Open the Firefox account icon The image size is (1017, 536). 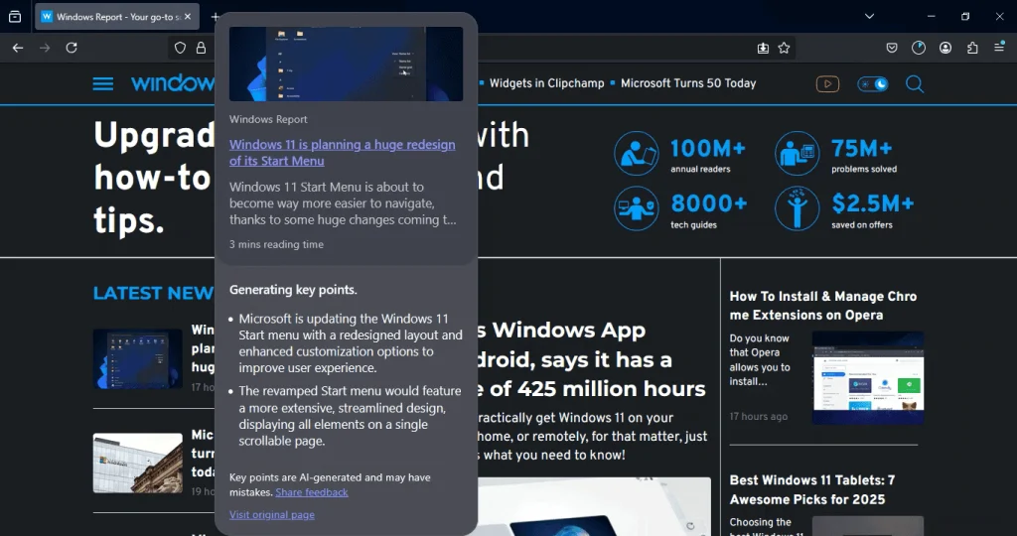[x=945, y=48]
